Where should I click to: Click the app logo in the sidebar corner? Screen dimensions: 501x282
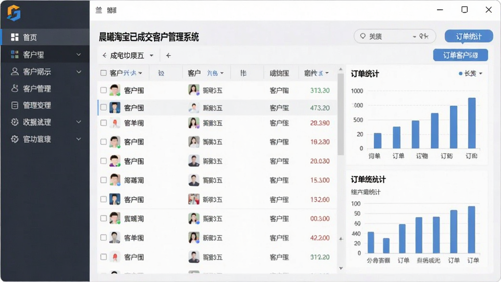point(14,13)
